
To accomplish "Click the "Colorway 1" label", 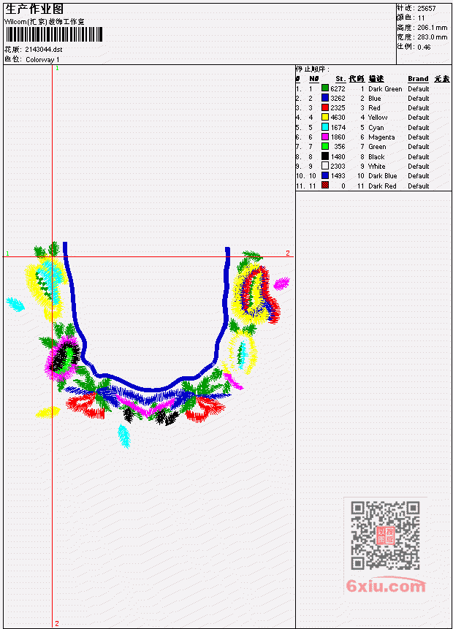I will tap(42, 60).
